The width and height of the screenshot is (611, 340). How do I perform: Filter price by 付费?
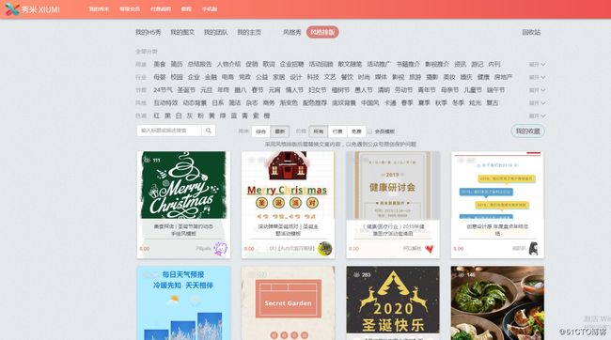[x=337, y=131]
